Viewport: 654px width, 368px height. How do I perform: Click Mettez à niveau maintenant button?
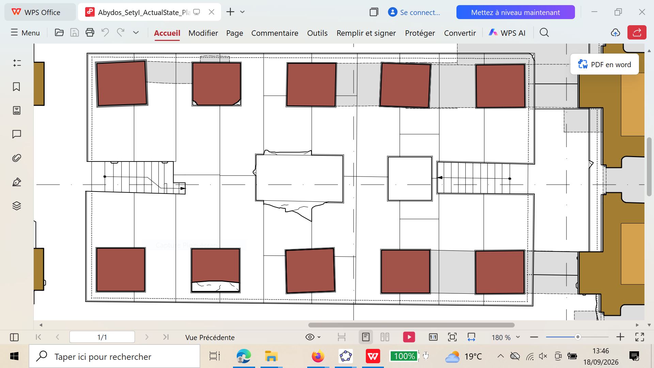pyautogui.click(x=515, y=12)
